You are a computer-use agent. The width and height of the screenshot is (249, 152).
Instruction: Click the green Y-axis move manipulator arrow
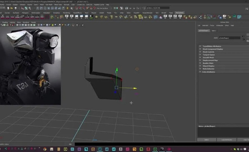117,70
